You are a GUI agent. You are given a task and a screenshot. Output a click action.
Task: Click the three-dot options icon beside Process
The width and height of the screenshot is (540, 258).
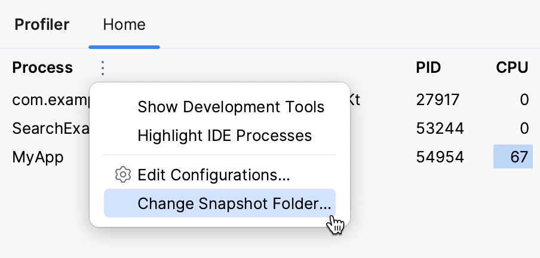coord(103,68)
